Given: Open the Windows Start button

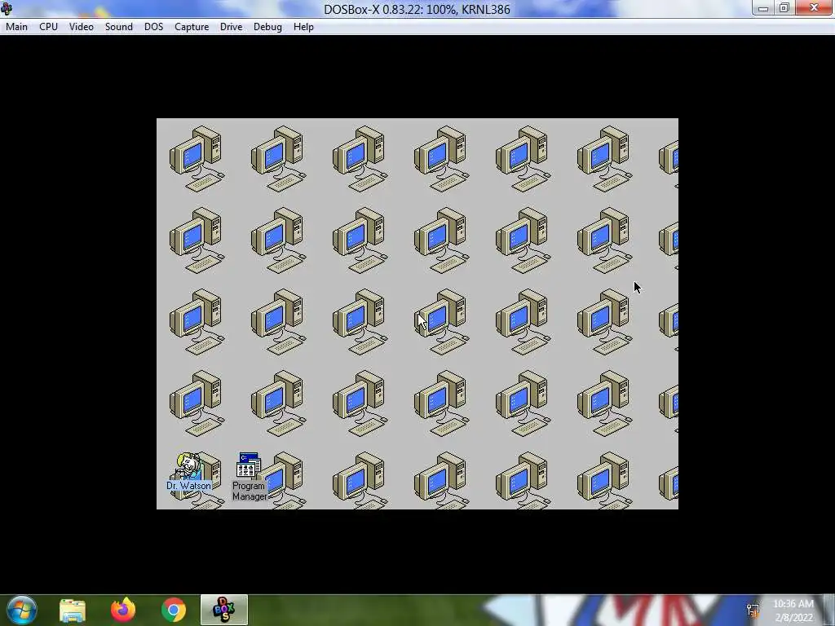Looking at the screenshot, I should 22,610.
